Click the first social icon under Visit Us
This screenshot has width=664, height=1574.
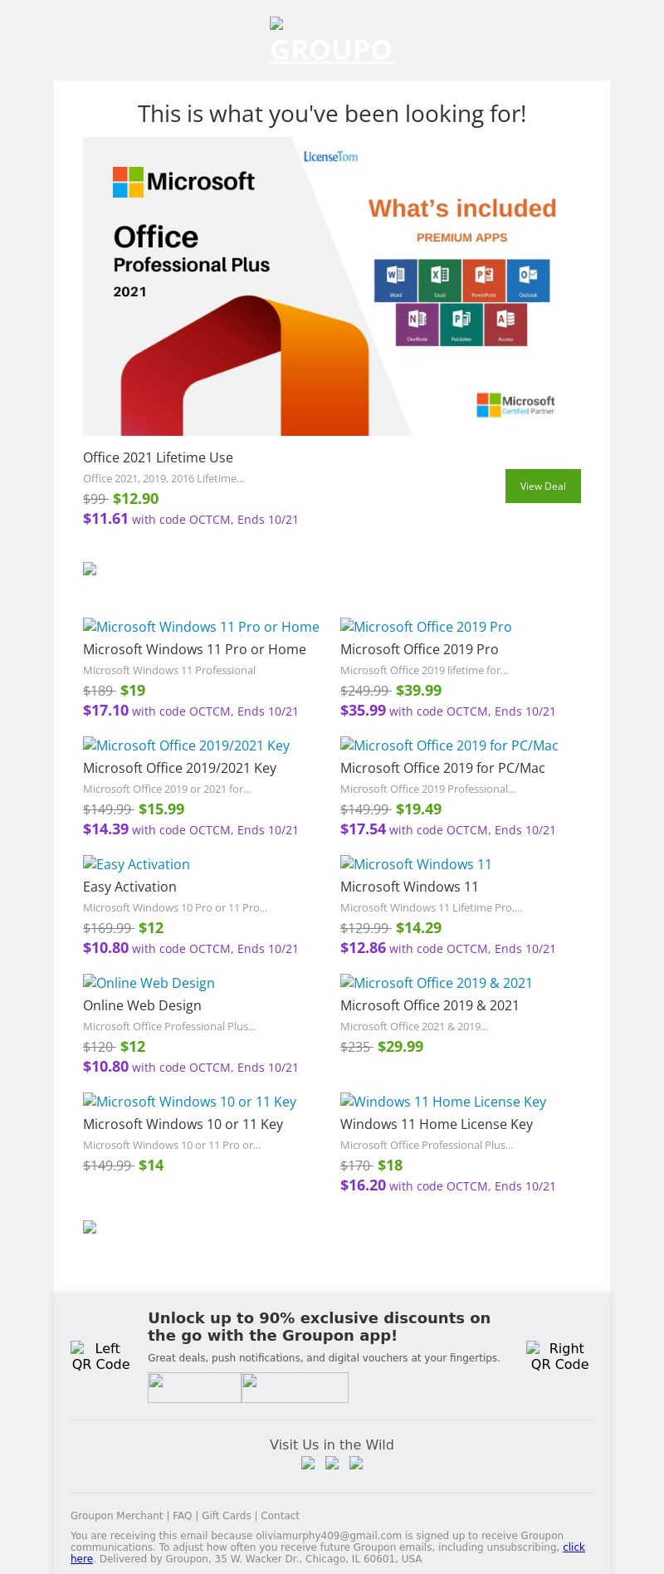coord(308,1464)
